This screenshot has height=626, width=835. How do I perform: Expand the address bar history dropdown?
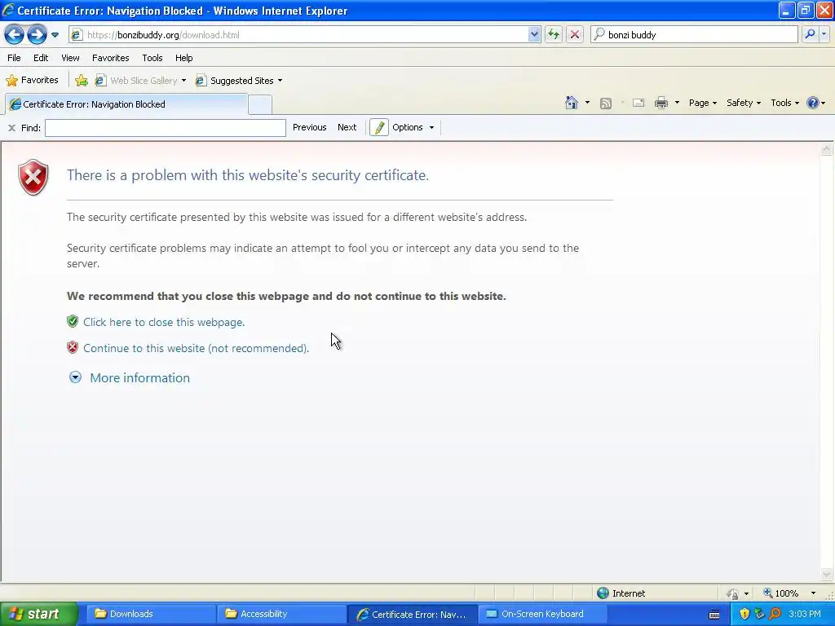(534, 34)
